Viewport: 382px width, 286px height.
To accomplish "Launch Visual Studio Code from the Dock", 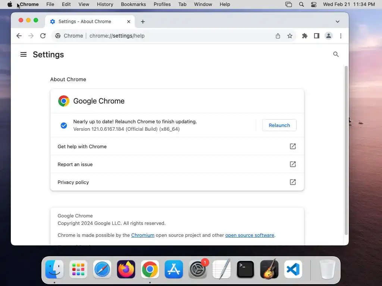I will pos(293,269).
